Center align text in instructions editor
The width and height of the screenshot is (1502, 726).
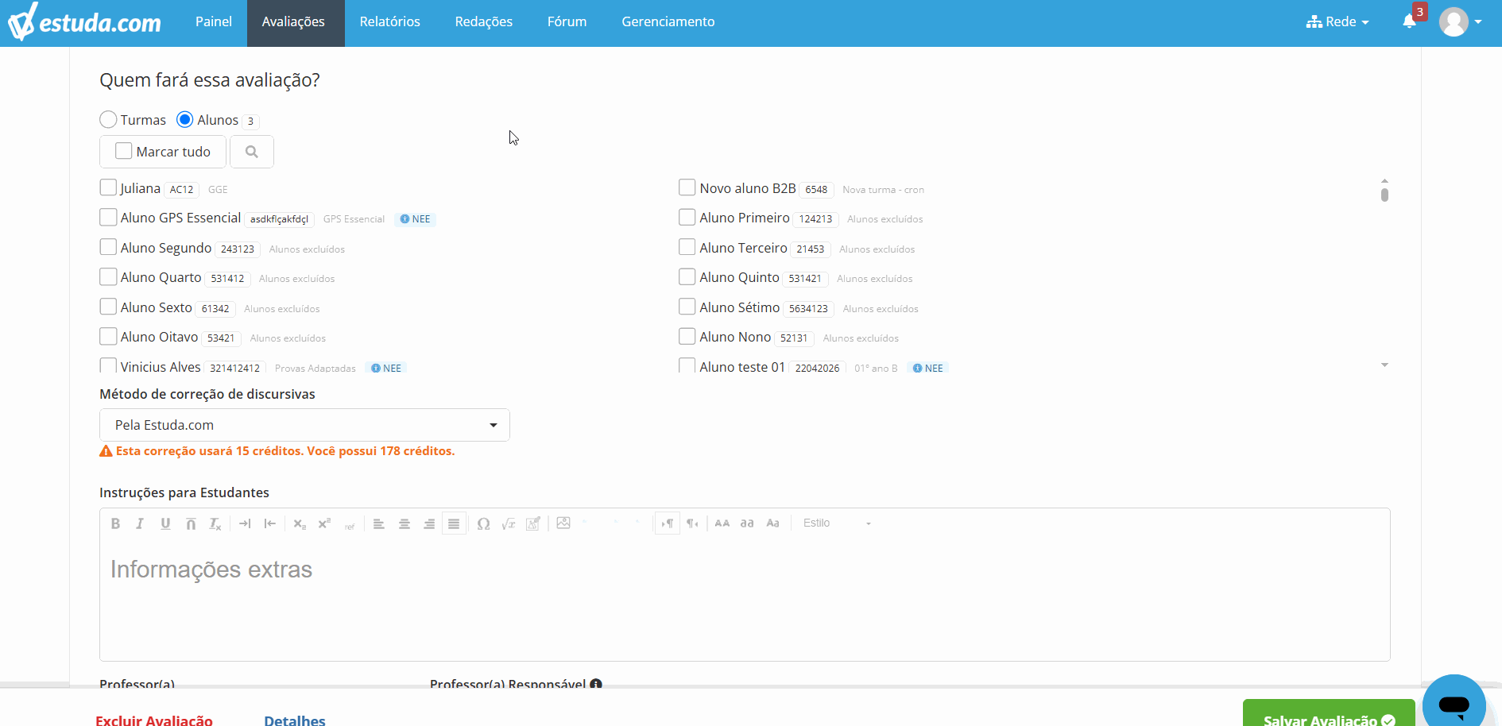[405, 523]
